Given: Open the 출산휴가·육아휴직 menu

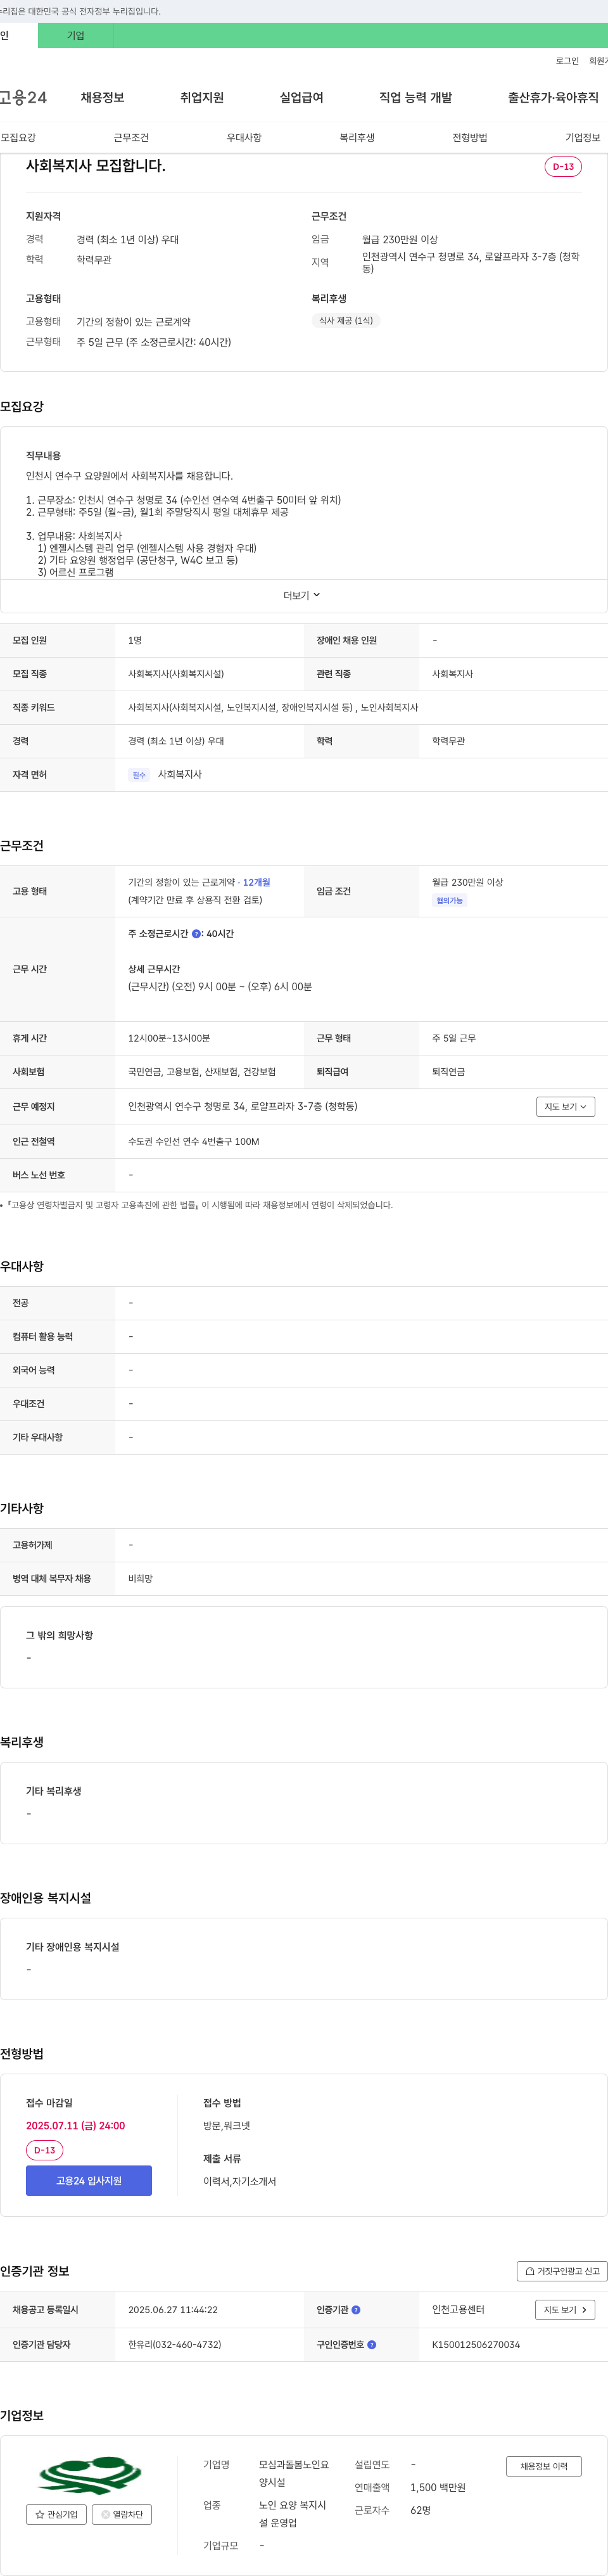Looking at the screenshot, I should tap(553, 97).
